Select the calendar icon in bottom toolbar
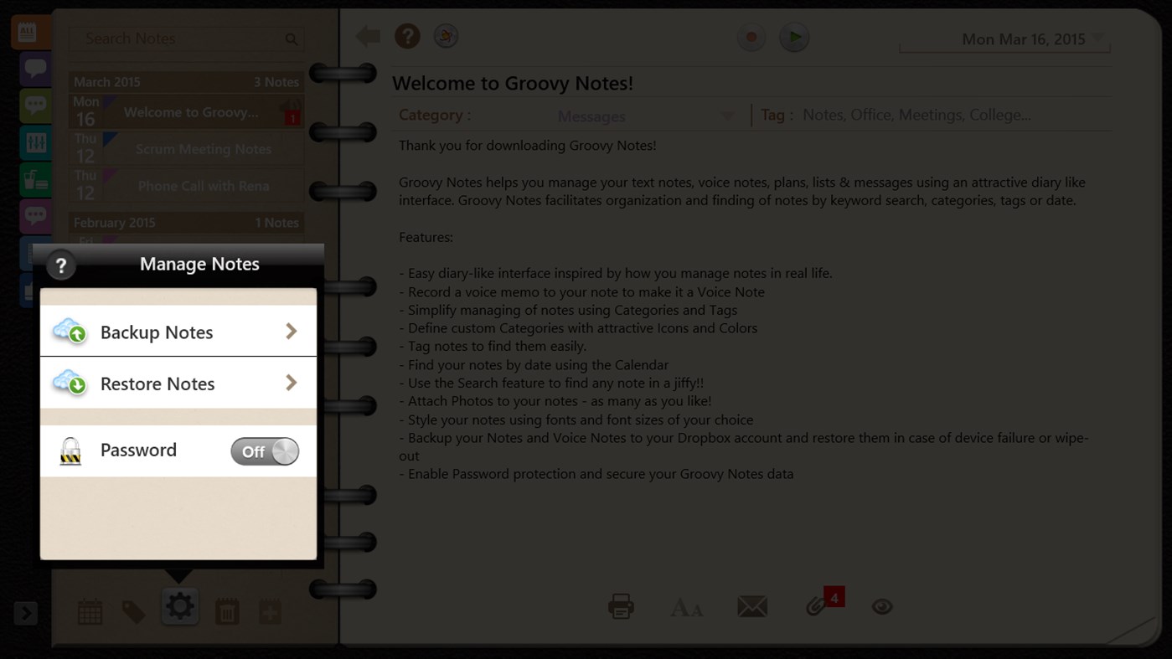Viewport: 1172px width, 659px height. tap(90, 610)
